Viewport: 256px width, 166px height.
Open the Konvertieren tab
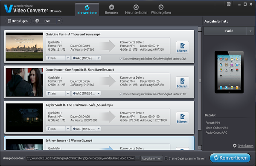(x=87, y=10)
